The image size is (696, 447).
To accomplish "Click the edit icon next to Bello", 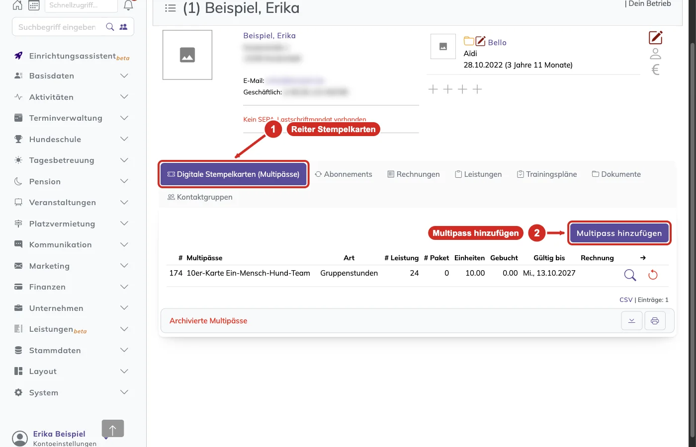I will pos(480,41).
